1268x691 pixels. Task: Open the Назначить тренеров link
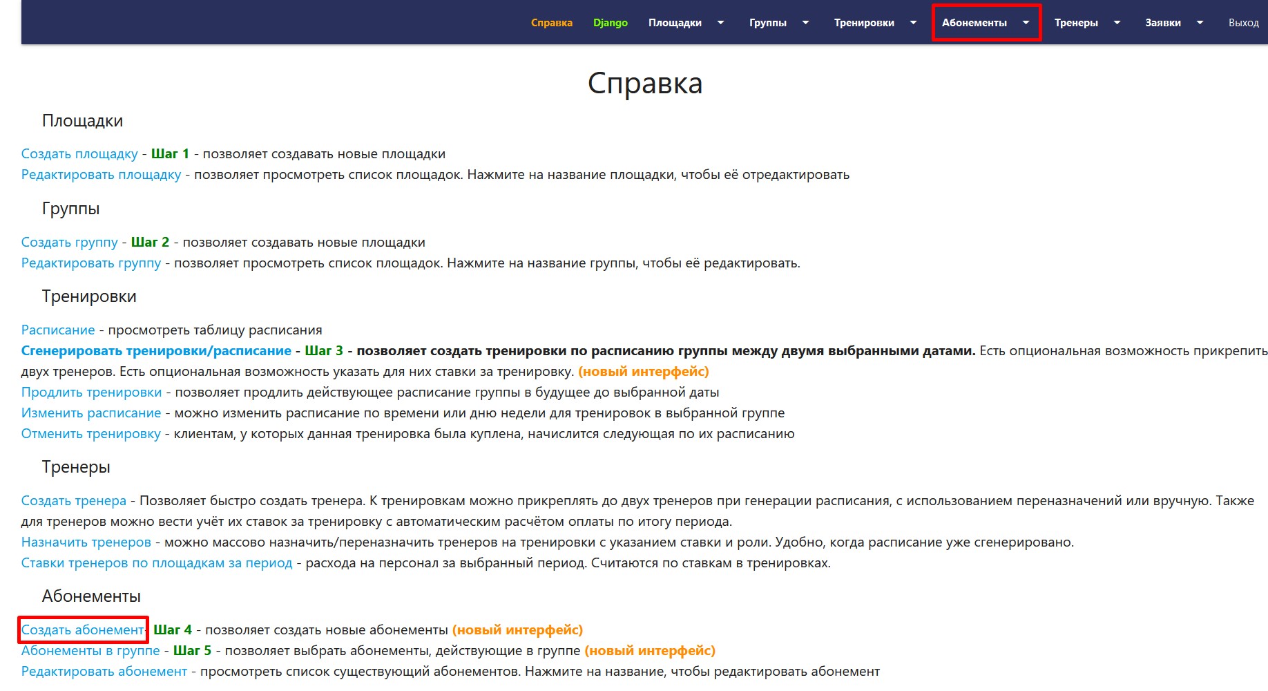pyautogui.click(x=86, y=542)
